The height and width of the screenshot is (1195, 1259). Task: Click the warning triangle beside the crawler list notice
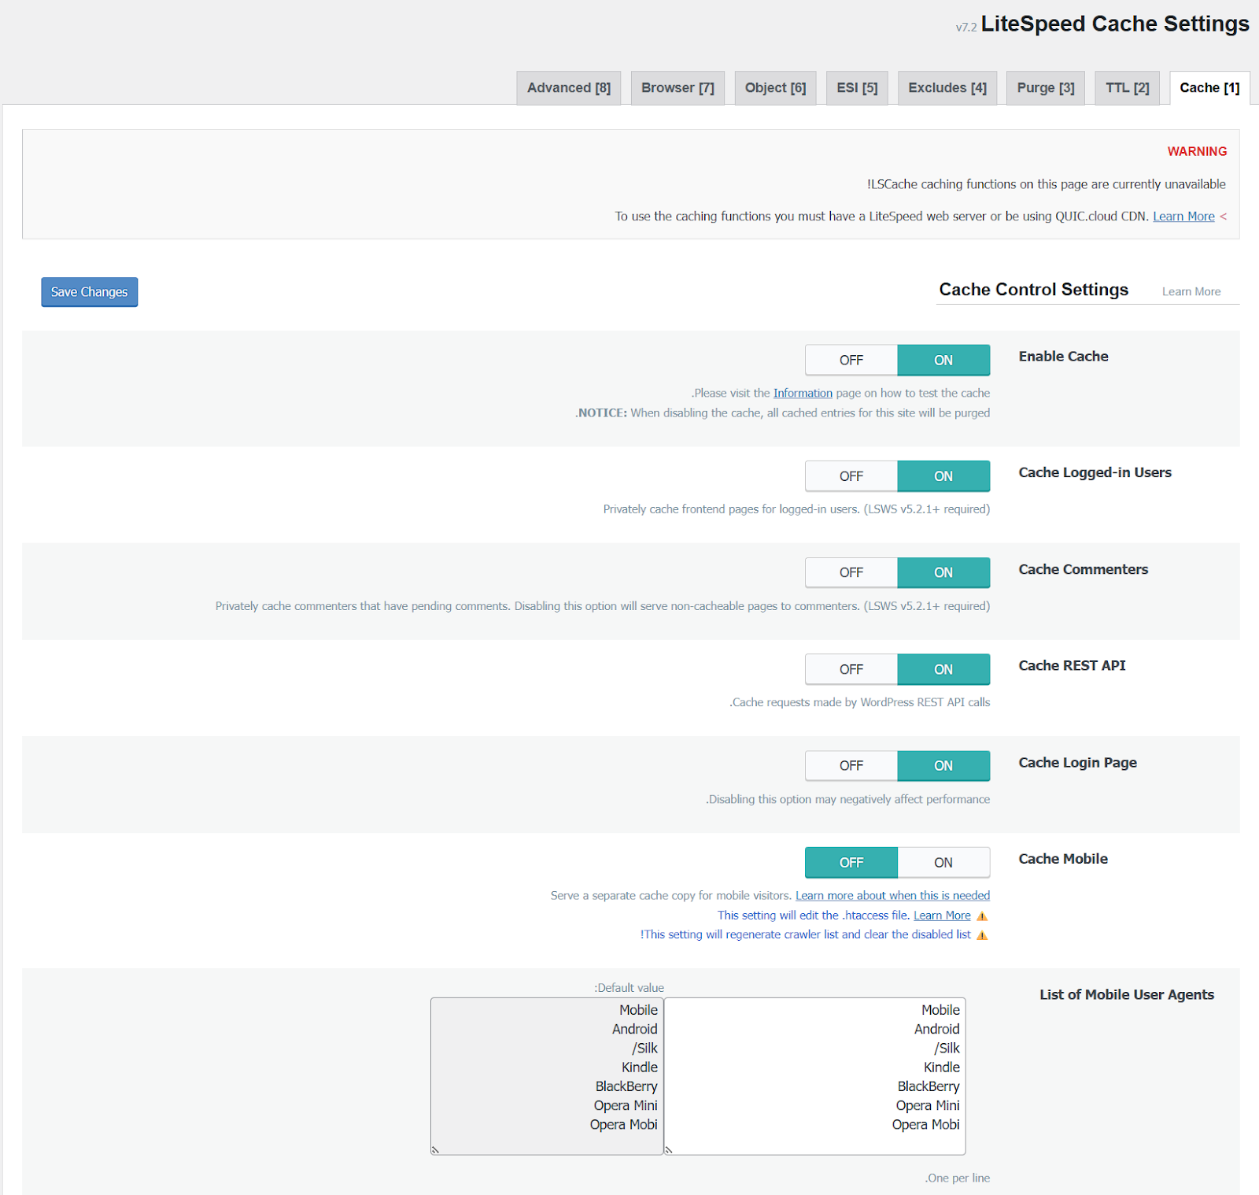pyautogui.click(x=982, y=935)
